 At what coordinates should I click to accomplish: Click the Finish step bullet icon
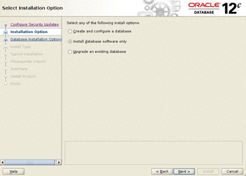click(6, 84)
